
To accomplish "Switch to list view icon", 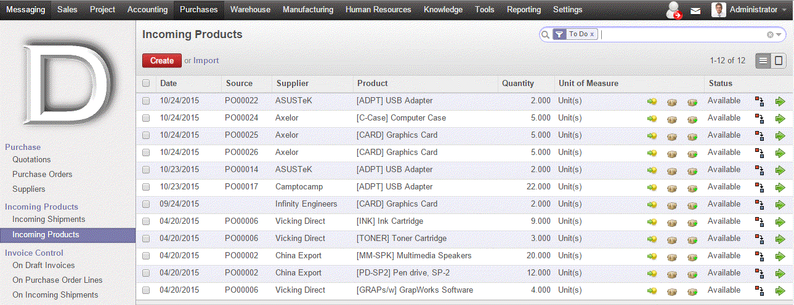I will [763, 60].
